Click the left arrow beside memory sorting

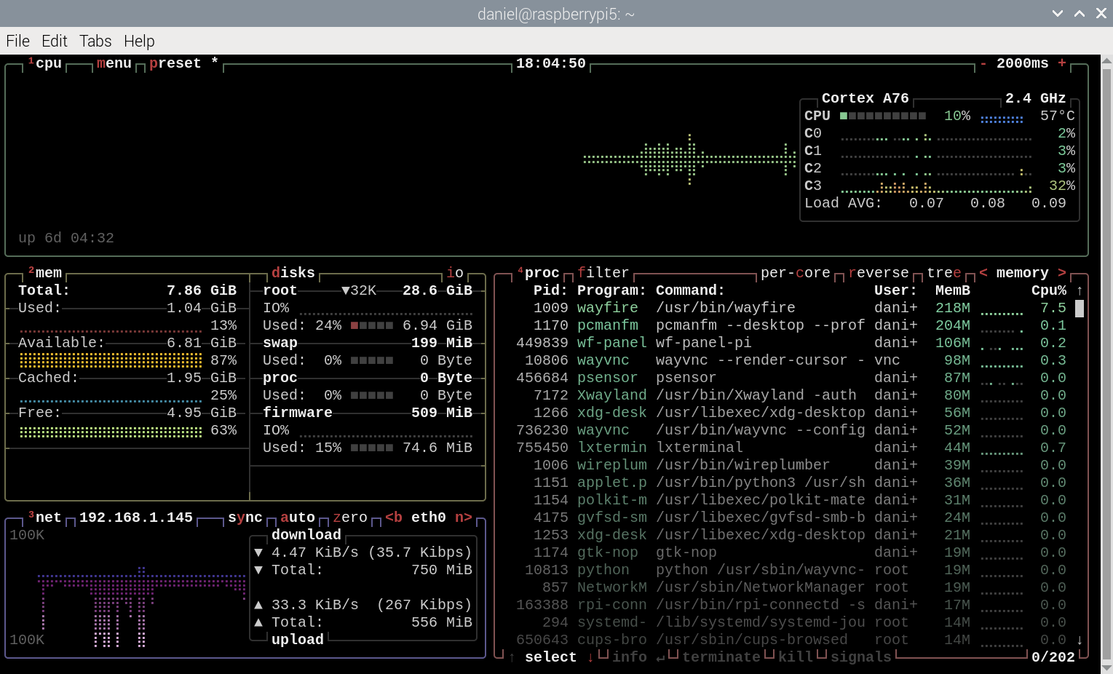[x=983, y=273]
